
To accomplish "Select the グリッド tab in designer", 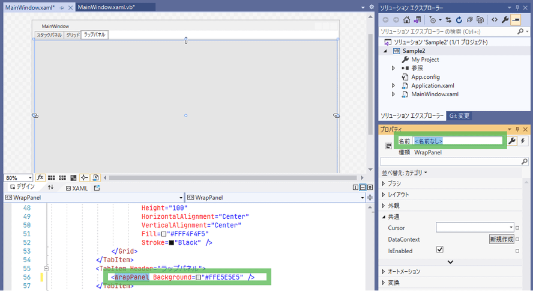I will click(73, 35).
